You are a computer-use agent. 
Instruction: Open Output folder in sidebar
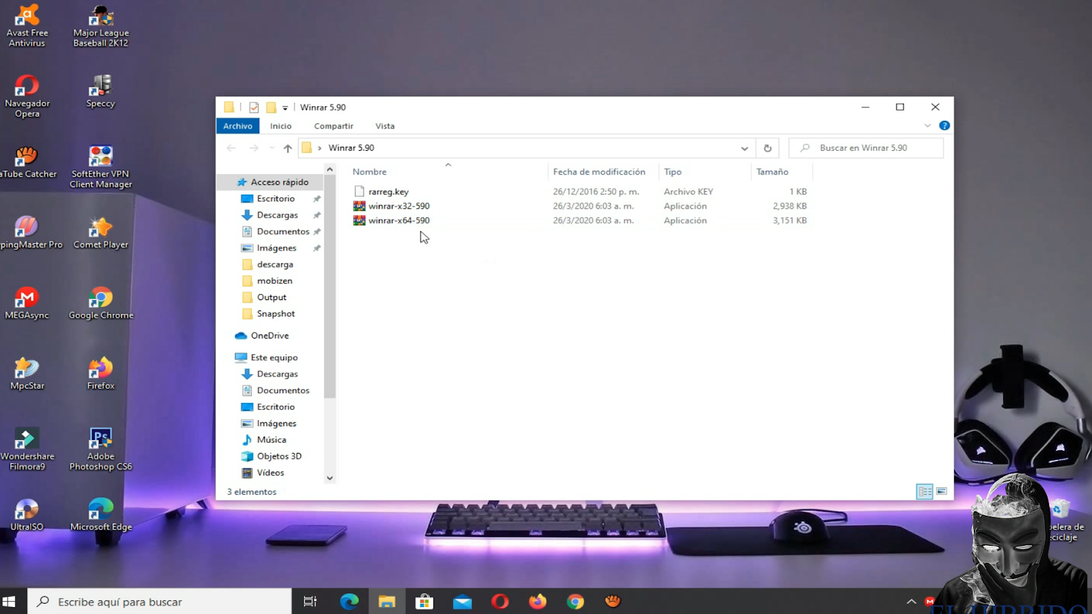click(272, 297)
